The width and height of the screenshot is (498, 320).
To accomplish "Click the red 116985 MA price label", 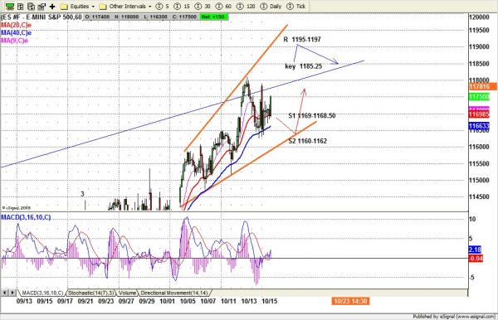I will tap(479, 114).
